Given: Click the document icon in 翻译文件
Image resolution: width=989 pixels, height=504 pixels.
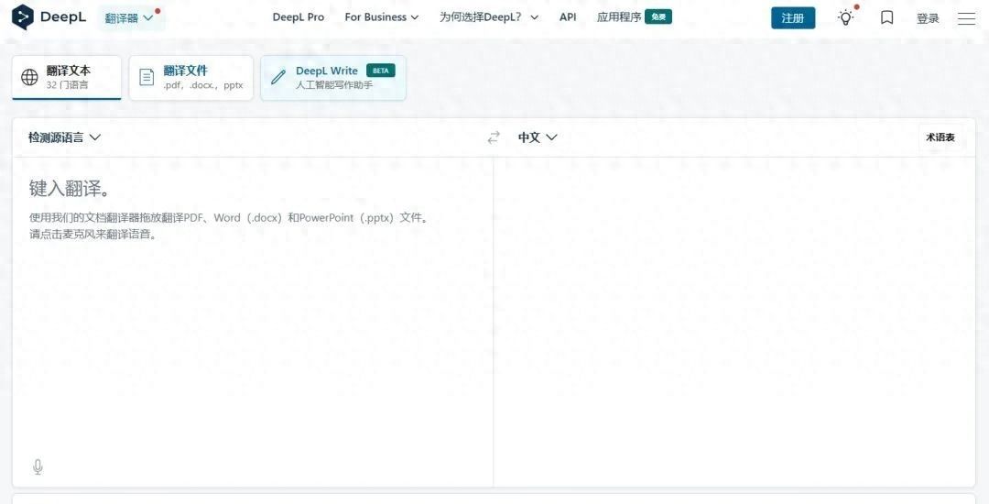Looking at the screenshot, I should (x=147, y=77).
